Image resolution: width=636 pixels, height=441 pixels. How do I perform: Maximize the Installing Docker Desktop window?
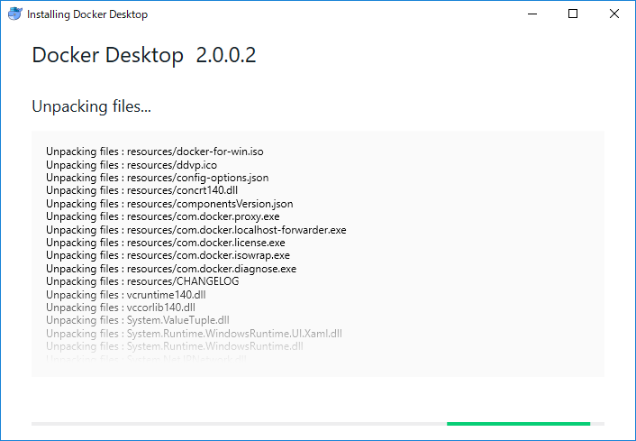pos(573,14)
